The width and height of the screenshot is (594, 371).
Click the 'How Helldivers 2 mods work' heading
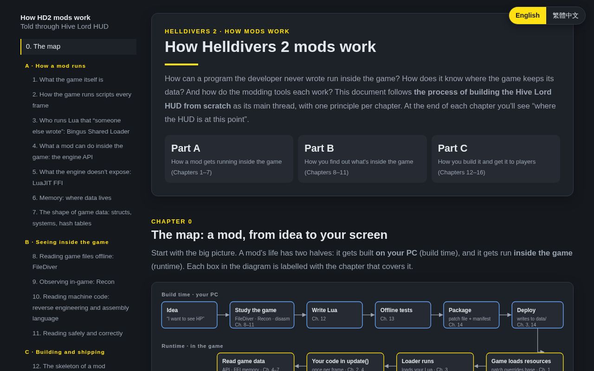coord(270,46)
